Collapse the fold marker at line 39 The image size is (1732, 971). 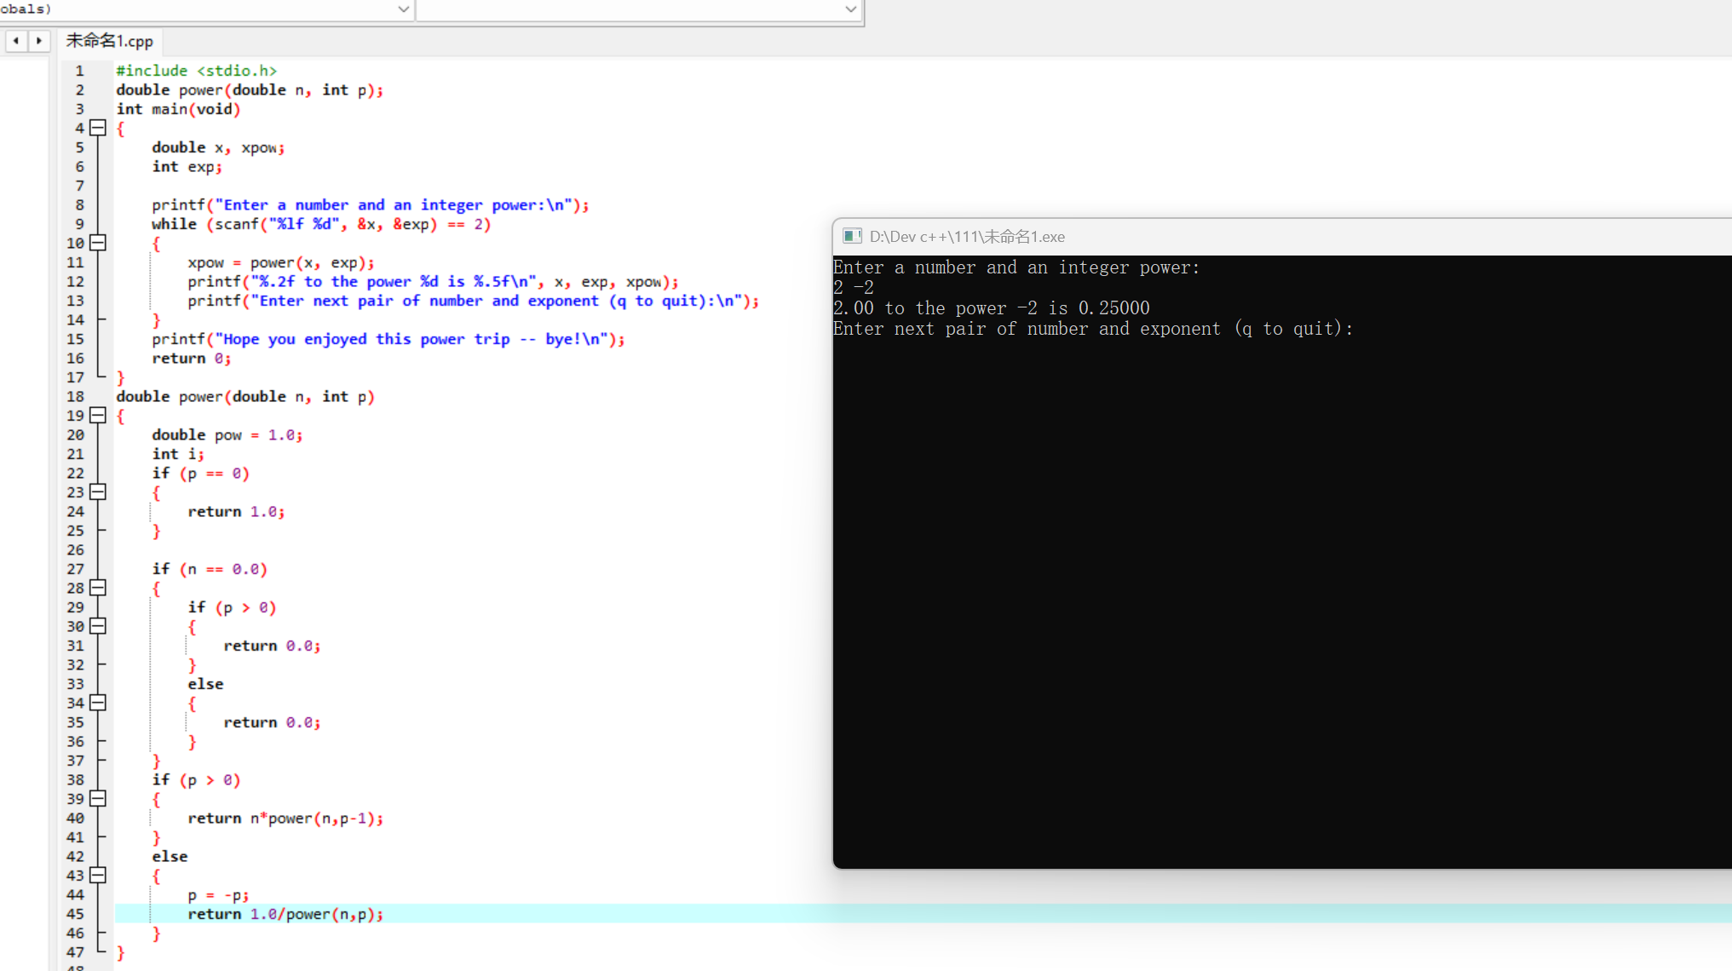(98, 799)
